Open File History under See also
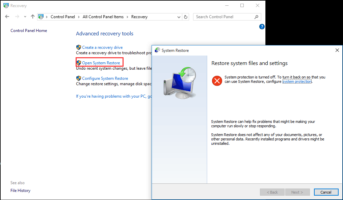 tap(20, 190)
